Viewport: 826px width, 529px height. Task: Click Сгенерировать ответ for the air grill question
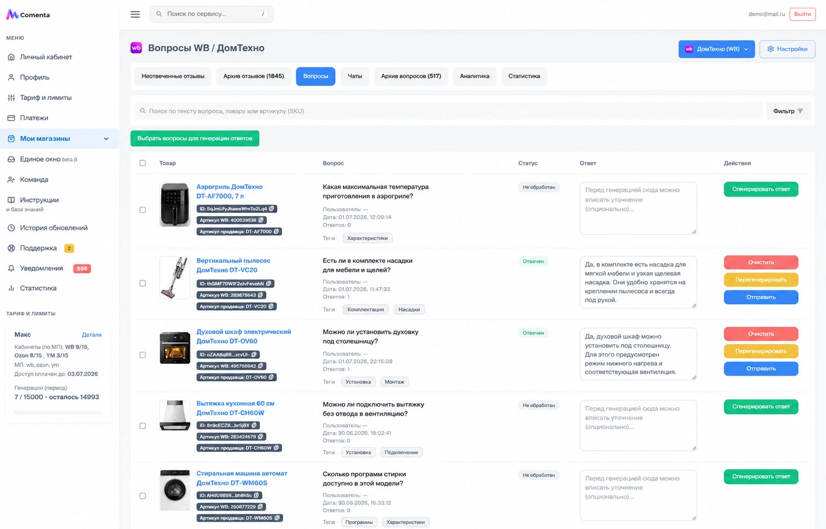[x=761, y=189]
